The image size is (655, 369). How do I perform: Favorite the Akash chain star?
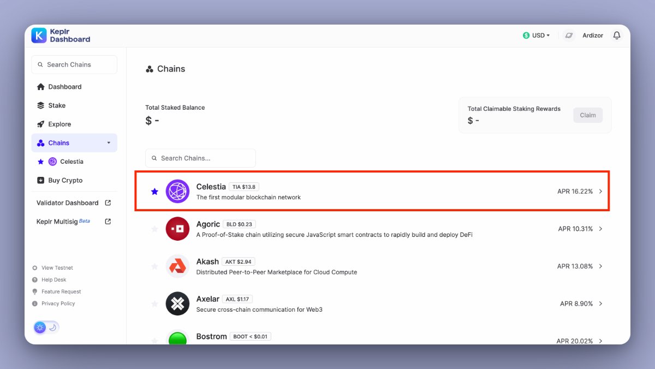pyautogui.click(x=154, y=266)
